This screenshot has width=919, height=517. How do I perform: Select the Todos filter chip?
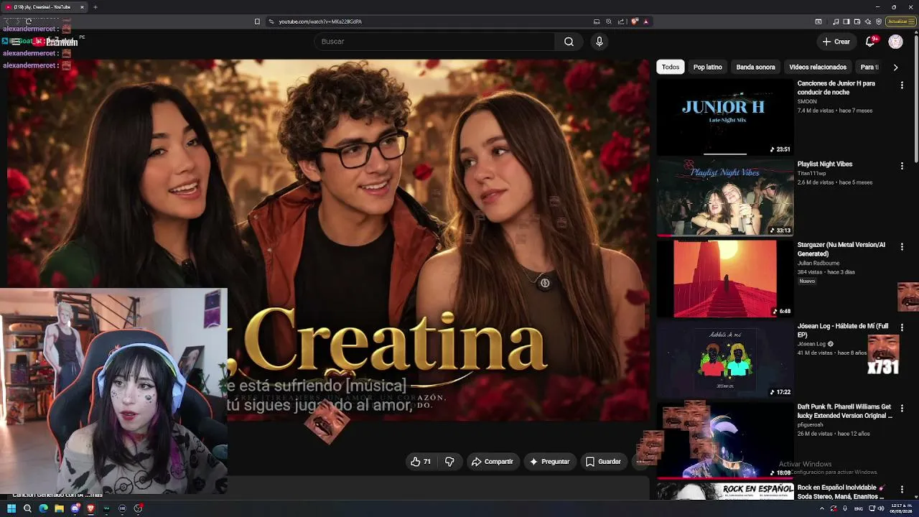(671, 67)
